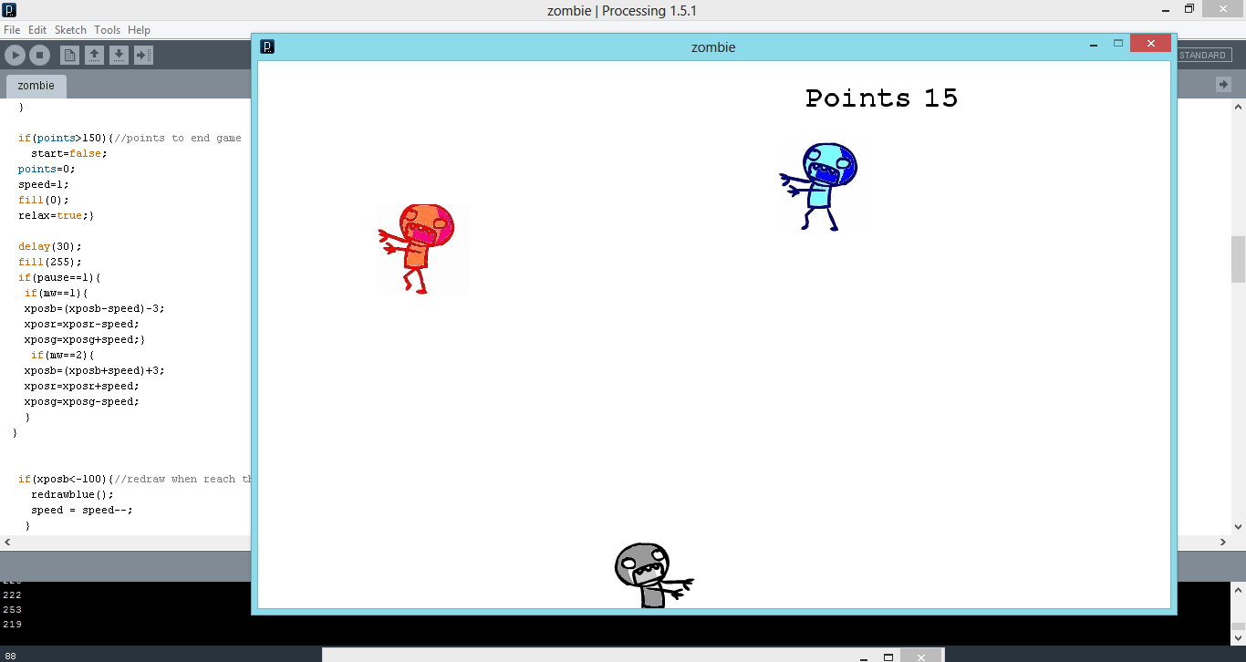Click the horizontal scrollbar right arrow
Viewport: 1246px width, 662px height.
tap(1223, 542)
